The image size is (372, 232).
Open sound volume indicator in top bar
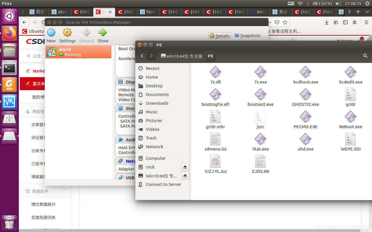[338, 3]
